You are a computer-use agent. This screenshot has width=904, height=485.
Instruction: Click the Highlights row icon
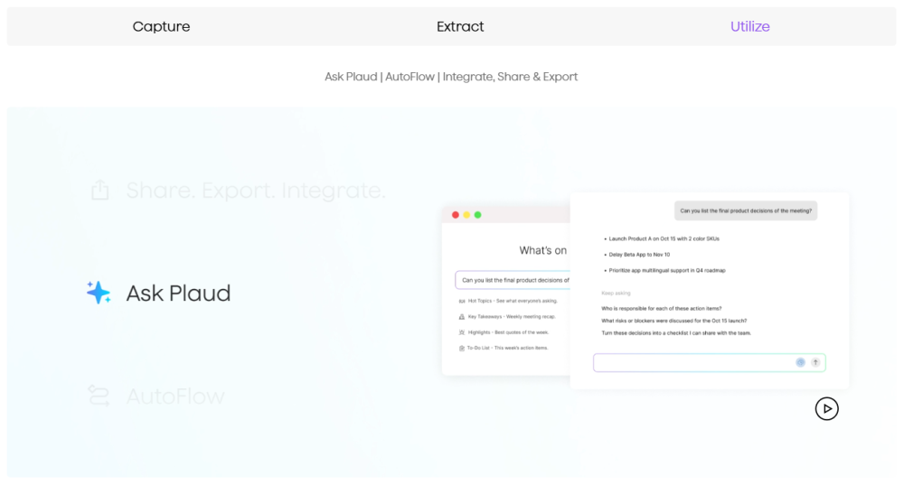pyautogui.click(x=462, y=332)
